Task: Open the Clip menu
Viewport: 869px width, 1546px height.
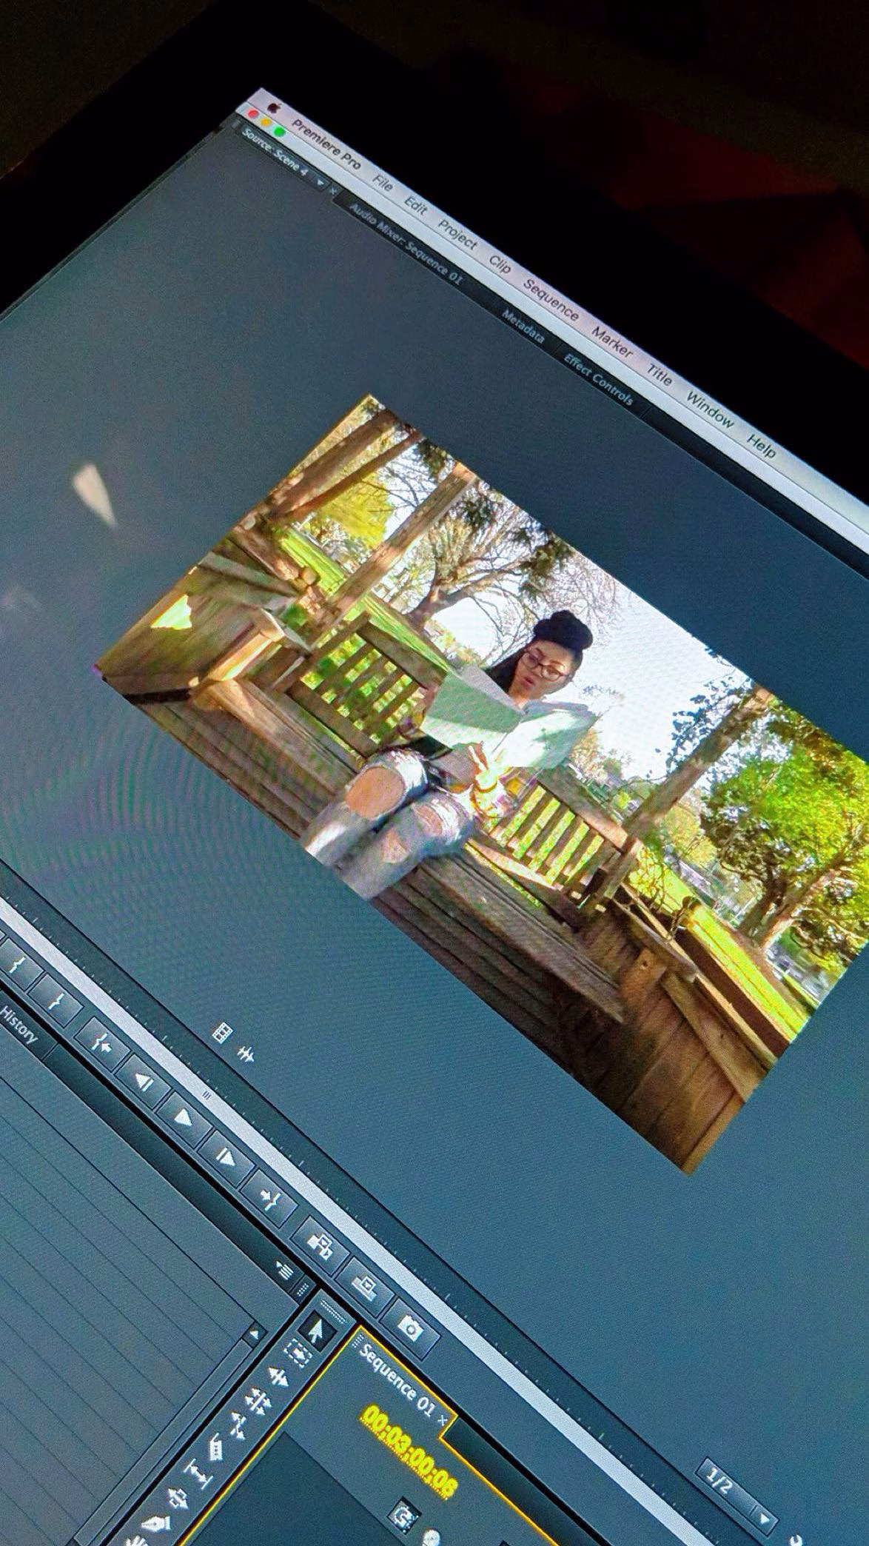Action: 500,265
